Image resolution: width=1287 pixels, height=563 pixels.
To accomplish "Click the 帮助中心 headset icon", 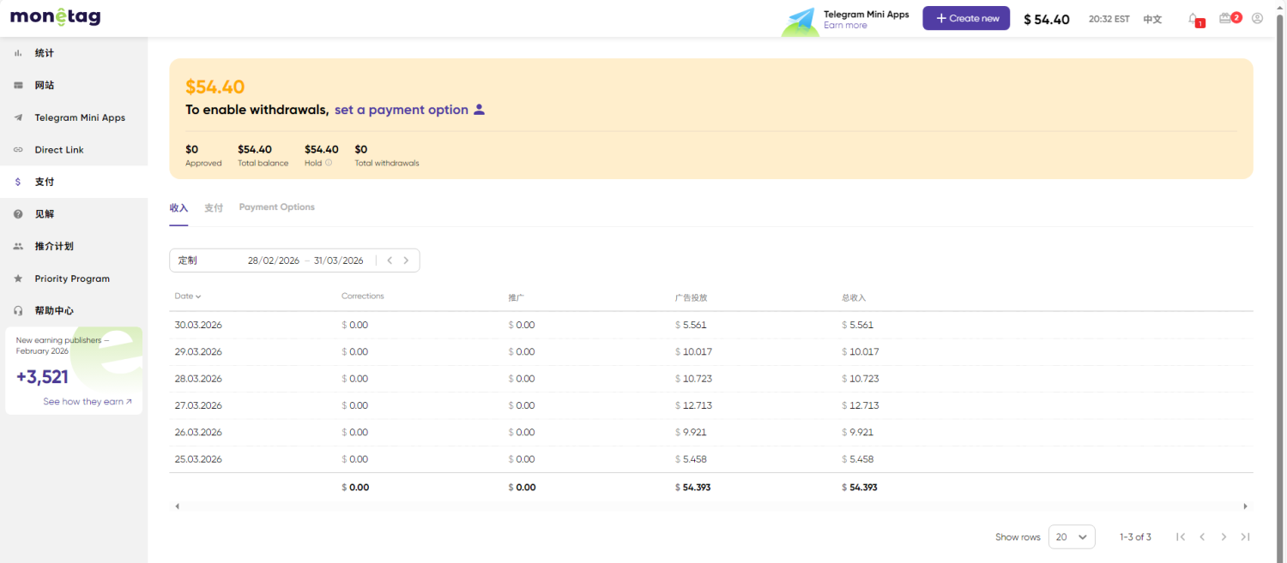I will [18, 311].
